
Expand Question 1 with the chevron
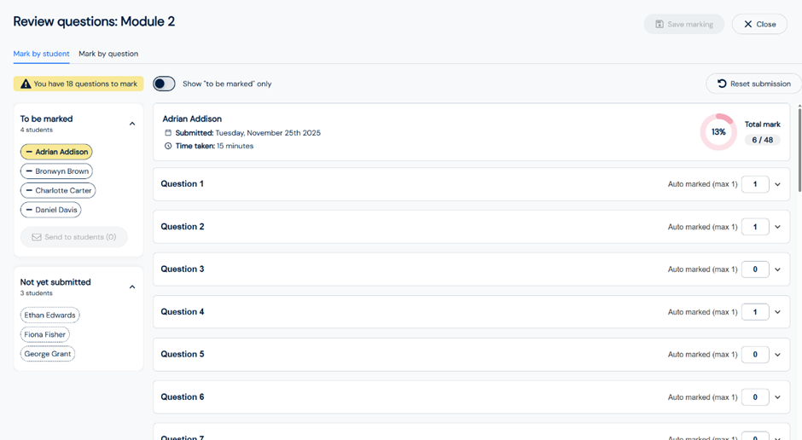pyautogui.click(x=777, y=184)
